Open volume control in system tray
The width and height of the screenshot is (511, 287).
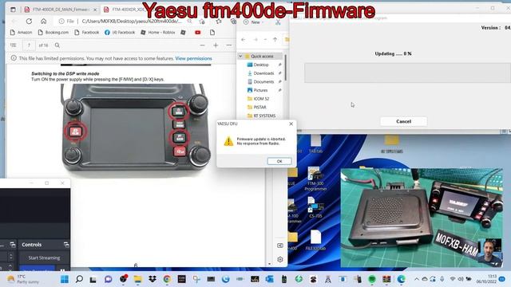point(461,279)
